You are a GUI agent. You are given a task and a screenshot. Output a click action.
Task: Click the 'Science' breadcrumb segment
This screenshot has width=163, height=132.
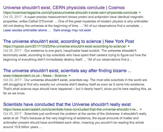61,76
